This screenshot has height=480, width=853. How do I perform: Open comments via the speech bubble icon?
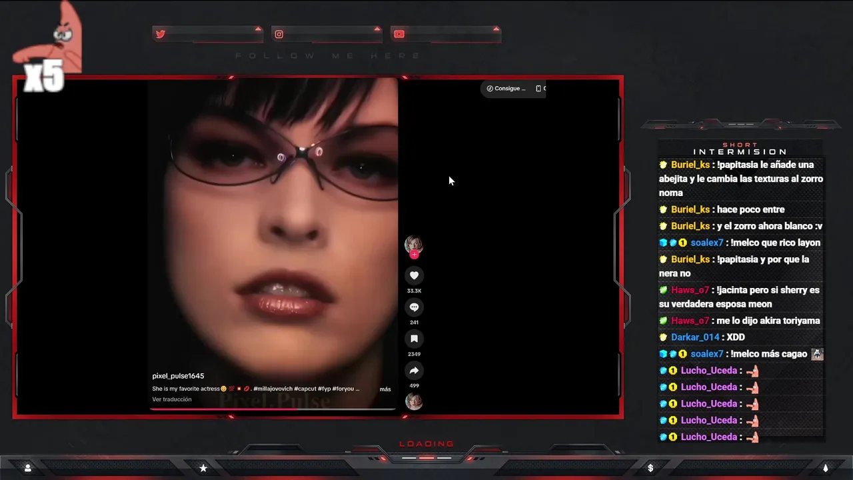coord(414,307)
